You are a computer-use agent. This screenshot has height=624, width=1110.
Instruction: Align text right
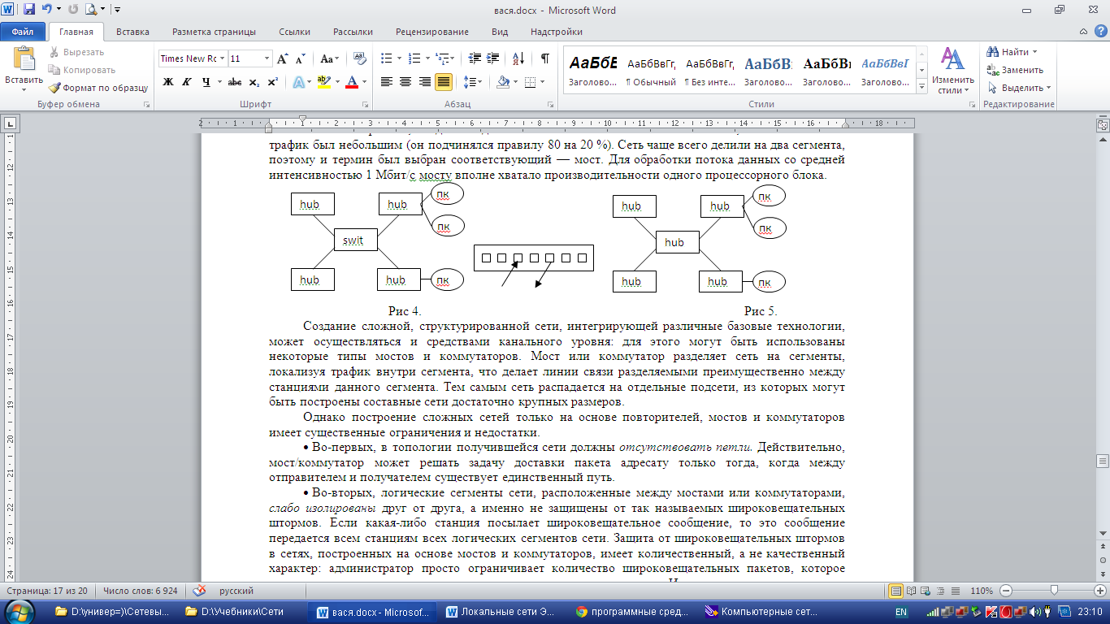point(424,82)
